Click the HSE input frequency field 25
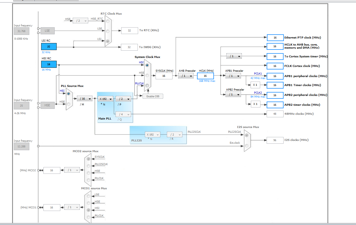The width and height of the screenshot is (356, 225). [21, 105]
